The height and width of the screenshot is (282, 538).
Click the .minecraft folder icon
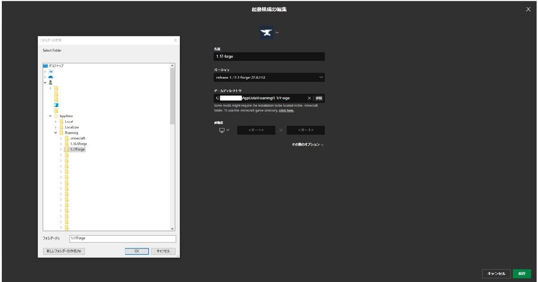66,138
